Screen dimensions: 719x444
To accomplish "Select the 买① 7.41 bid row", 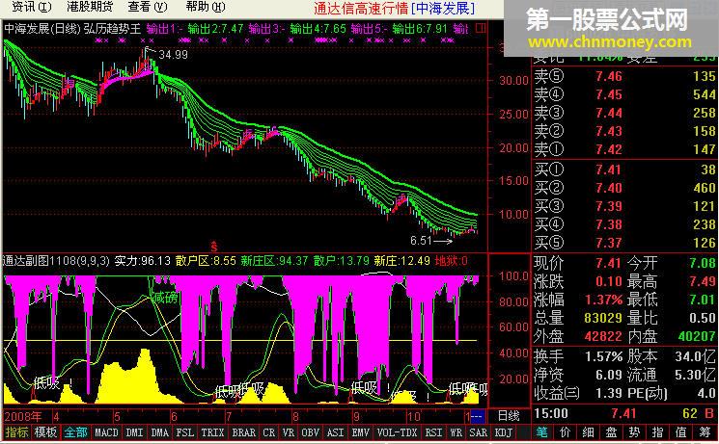I will 624,170.
